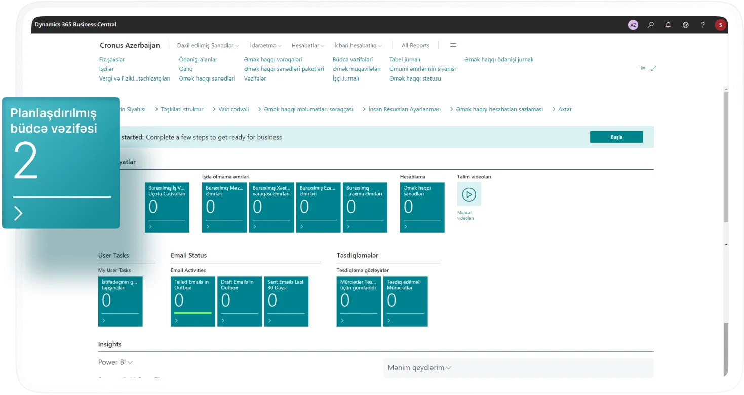The width and height of the screenshot is (744, 395).
Task: Click the search magnifier icon in header
Action: tap(651, 25)
